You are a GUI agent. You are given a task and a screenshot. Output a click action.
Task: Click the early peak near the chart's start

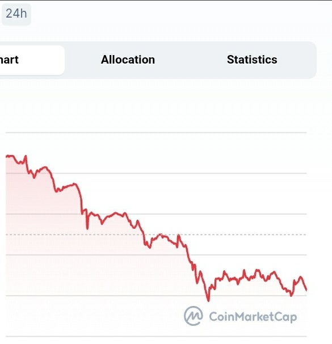pyautogui.click(x=26, y=156)
